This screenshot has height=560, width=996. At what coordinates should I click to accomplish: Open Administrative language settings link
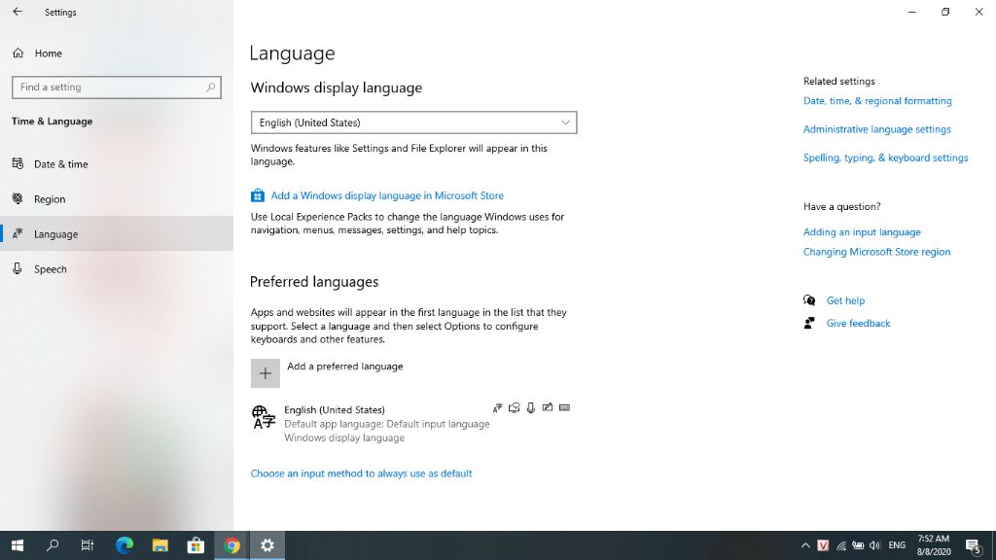876,129
